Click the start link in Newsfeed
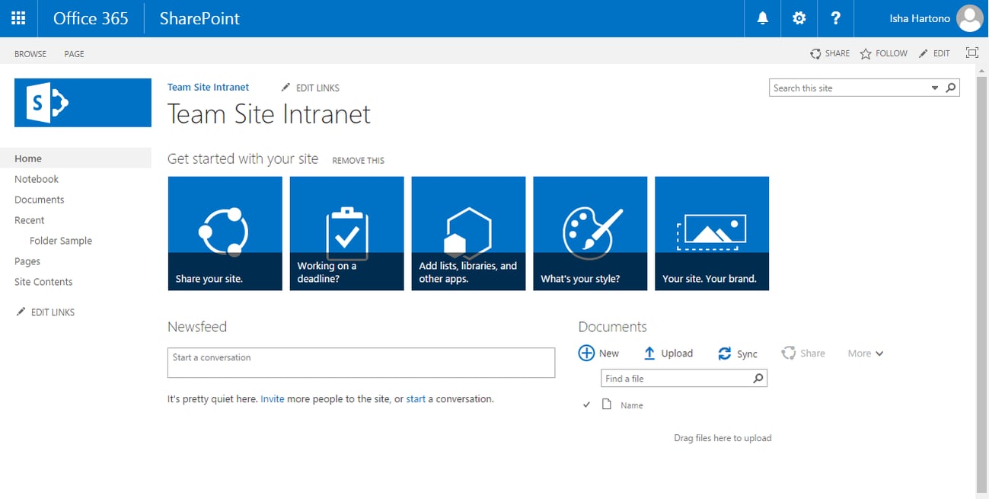This screenshot has width=989, height=499. (416, 398)
